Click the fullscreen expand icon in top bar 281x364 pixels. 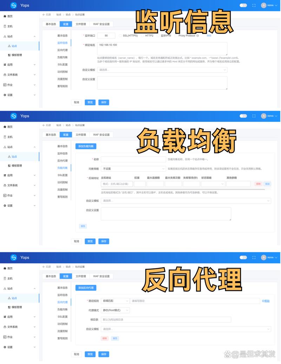(x=254, y=5)
